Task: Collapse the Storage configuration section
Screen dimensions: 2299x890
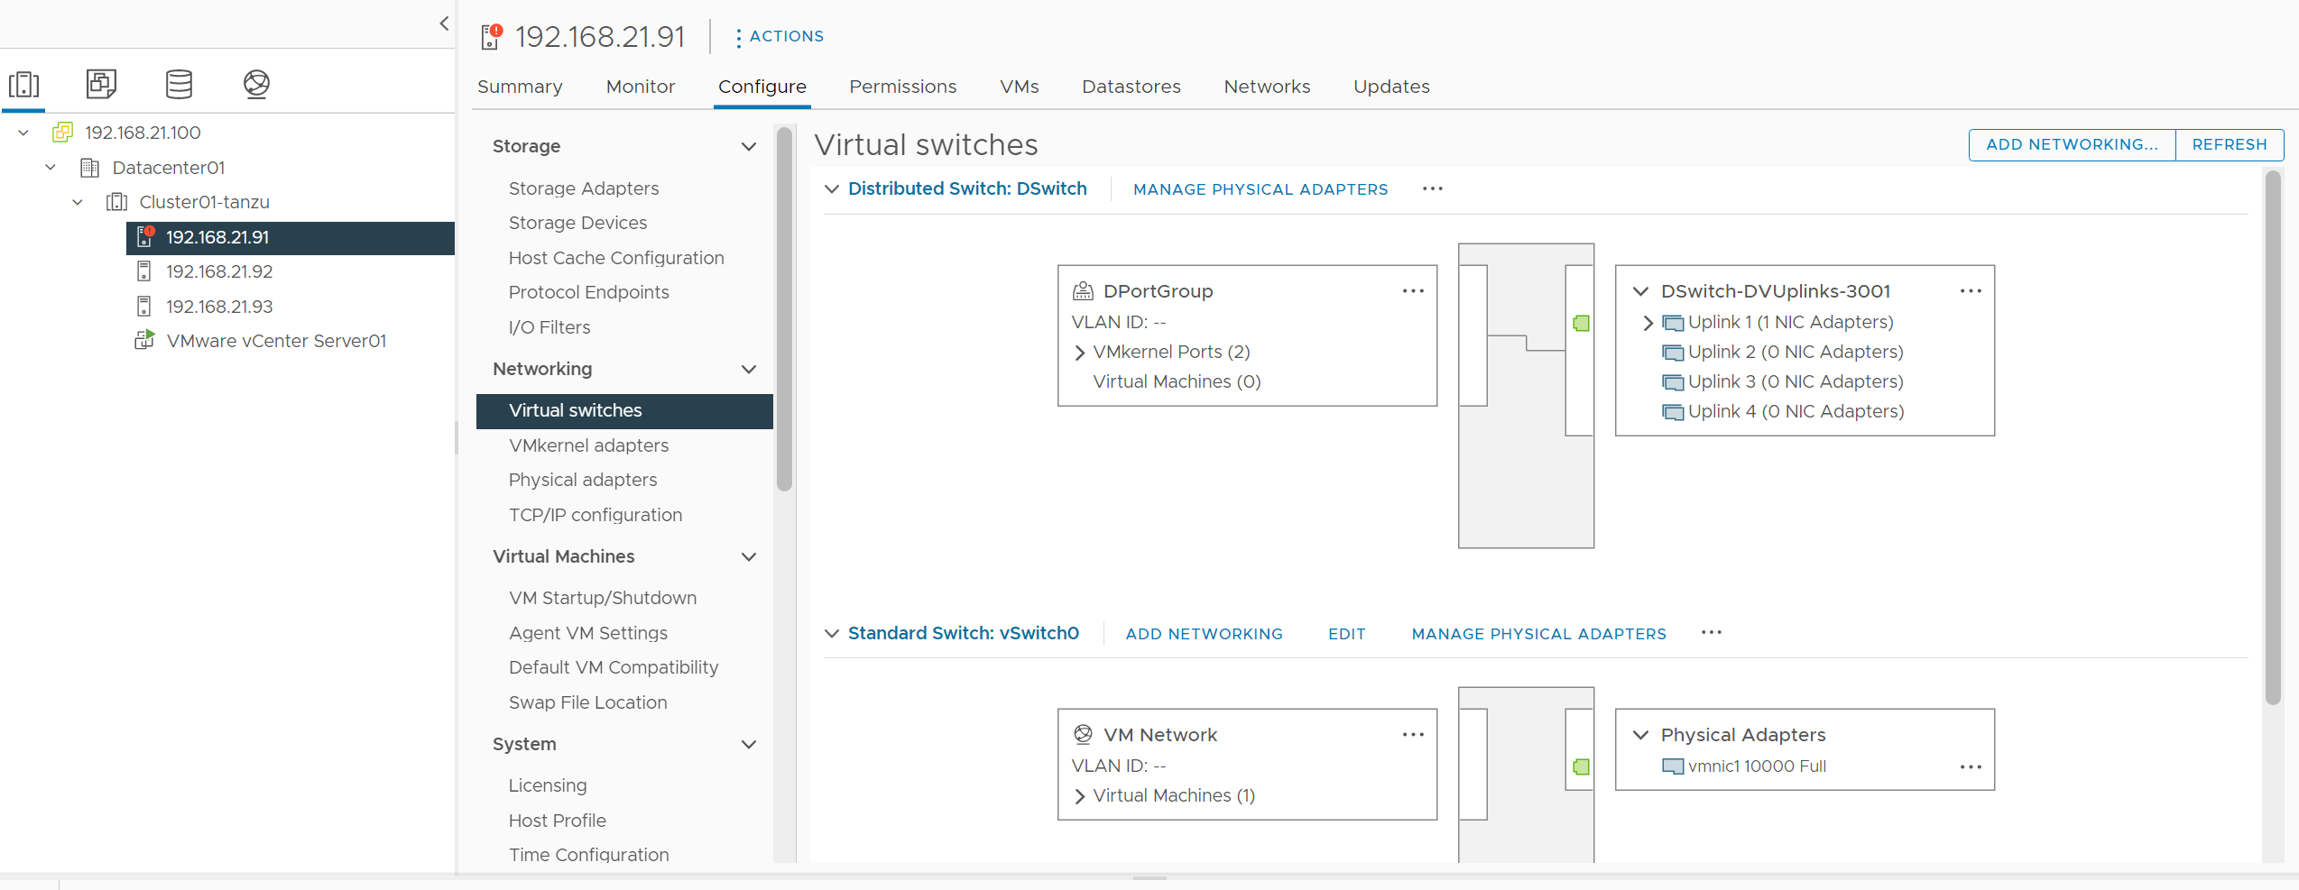Action: pos(749,146)
